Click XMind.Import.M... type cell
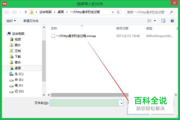This screenshot has width=180, height=120. [159, 36]
